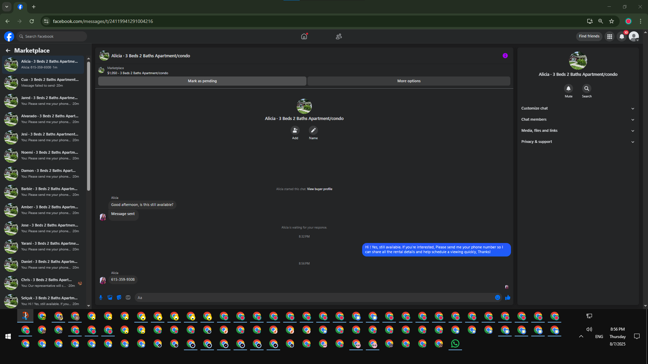
Task: Open the Facebook apps menu grid
Action: [x=610, y=36]
